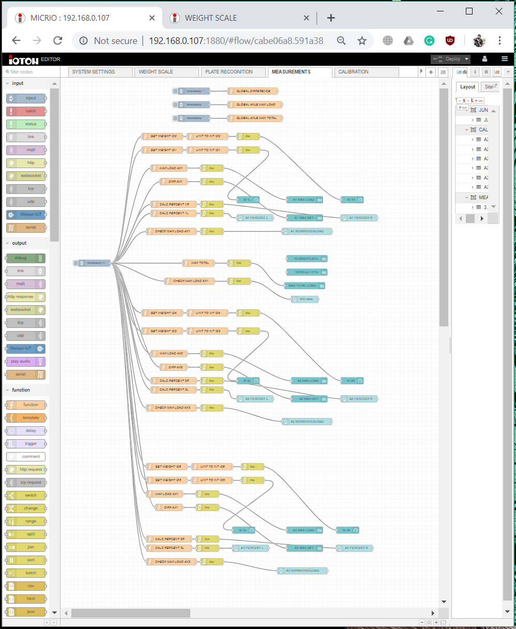Select the debug output node in the palette
Image resolution: width=516 pixels, height=629 pixels.
coord(26,258)
